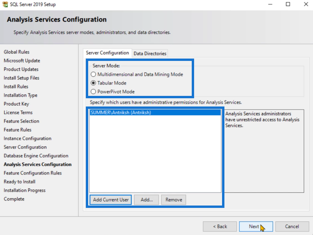Click "Specify which users" instruction text
313x235 pixels.
[x=166, y=102]
